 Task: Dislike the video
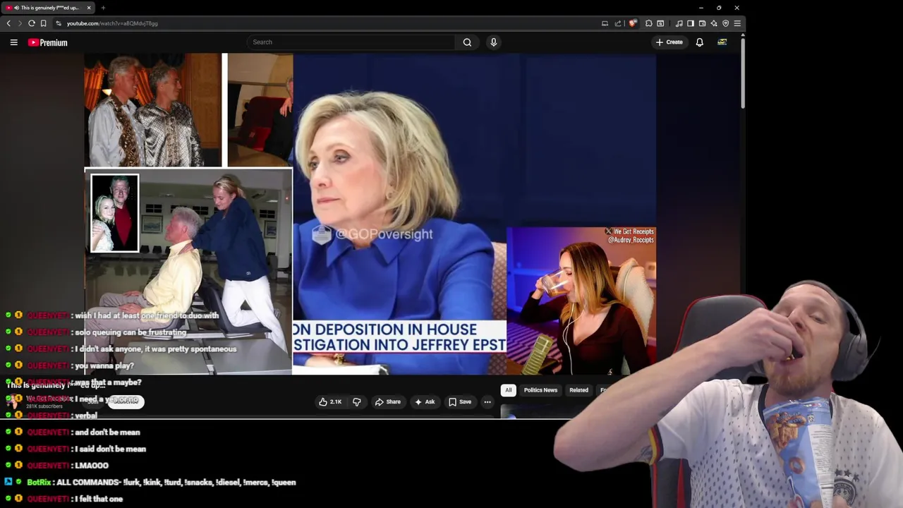tap(357, 402)
